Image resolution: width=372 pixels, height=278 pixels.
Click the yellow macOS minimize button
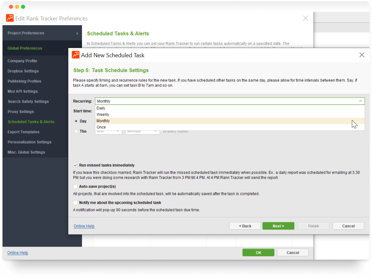coord(17,6)
